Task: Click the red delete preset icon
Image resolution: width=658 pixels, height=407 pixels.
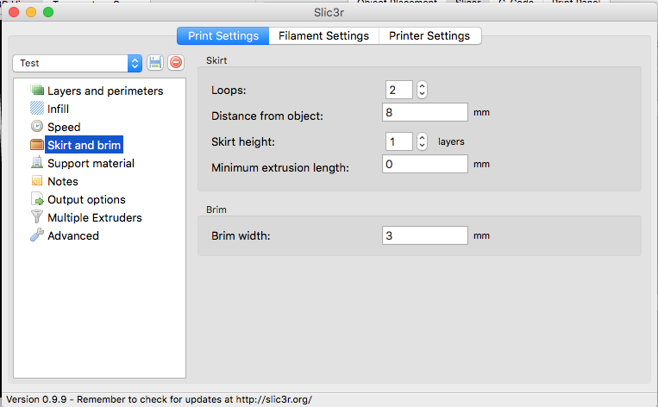Action: tap(176, 63)
